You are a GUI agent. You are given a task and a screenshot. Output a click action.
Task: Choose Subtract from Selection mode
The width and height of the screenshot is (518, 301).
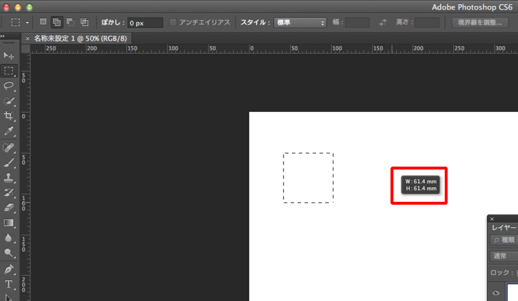tap(71, 22)
